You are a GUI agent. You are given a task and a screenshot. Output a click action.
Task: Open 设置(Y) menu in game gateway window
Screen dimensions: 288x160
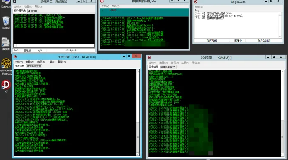pos(28,7)
